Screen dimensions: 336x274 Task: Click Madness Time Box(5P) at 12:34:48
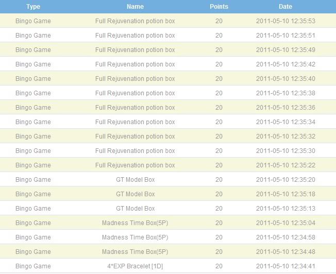135,251
